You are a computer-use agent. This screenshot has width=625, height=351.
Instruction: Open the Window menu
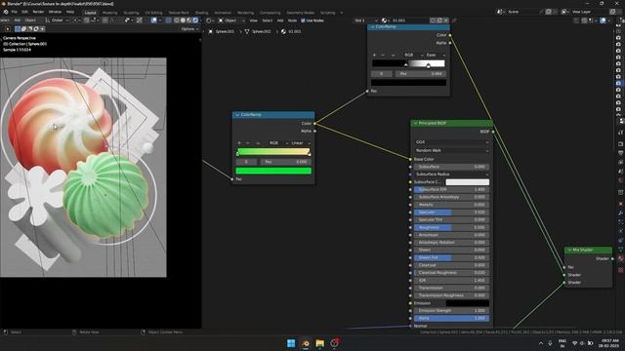coord(55,12)
